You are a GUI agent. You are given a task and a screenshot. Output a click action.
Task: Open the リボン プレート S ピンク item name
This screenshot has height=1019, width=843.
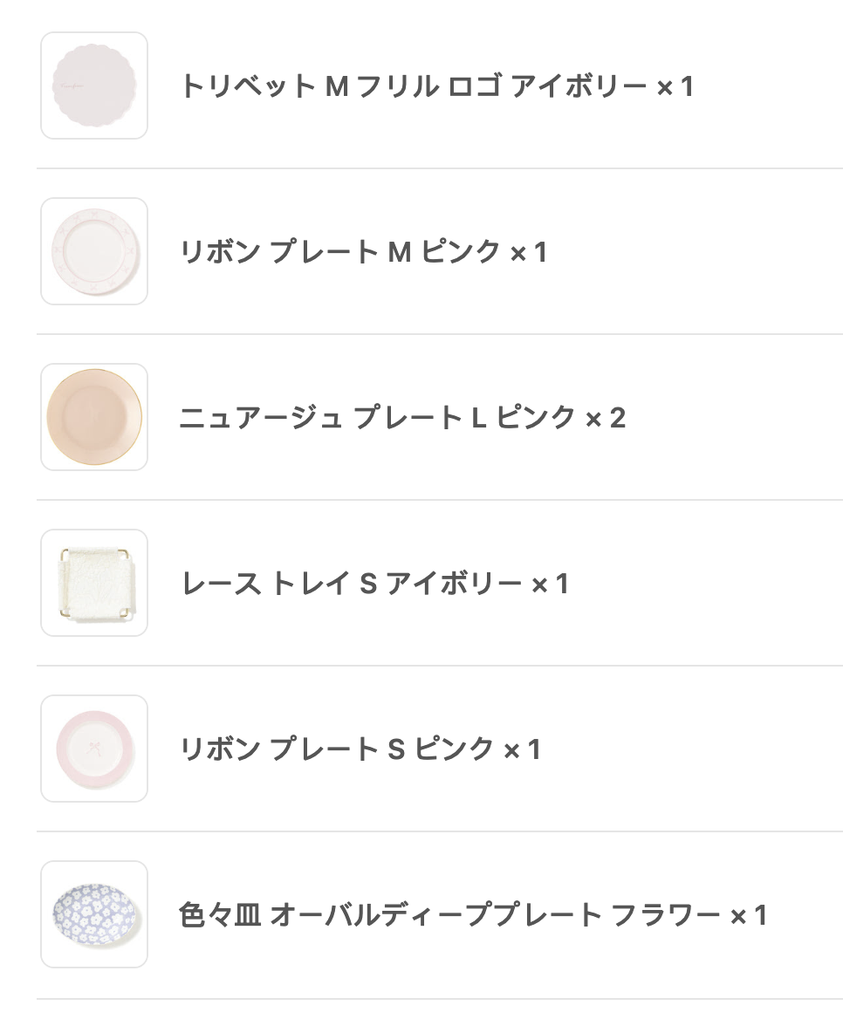point(336,749)
